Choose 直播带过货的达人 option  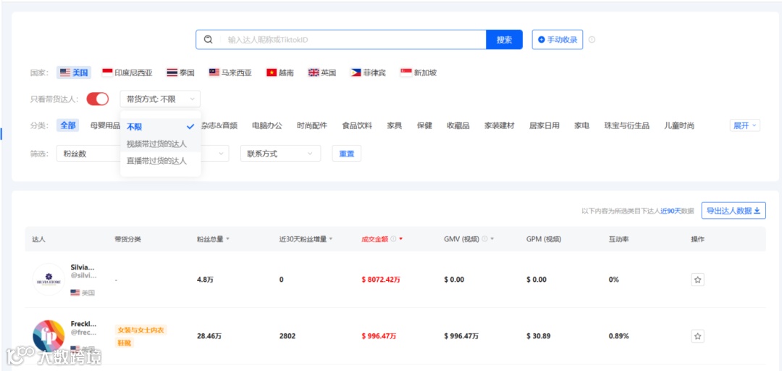pyautogui.click(x=160, y=161)
